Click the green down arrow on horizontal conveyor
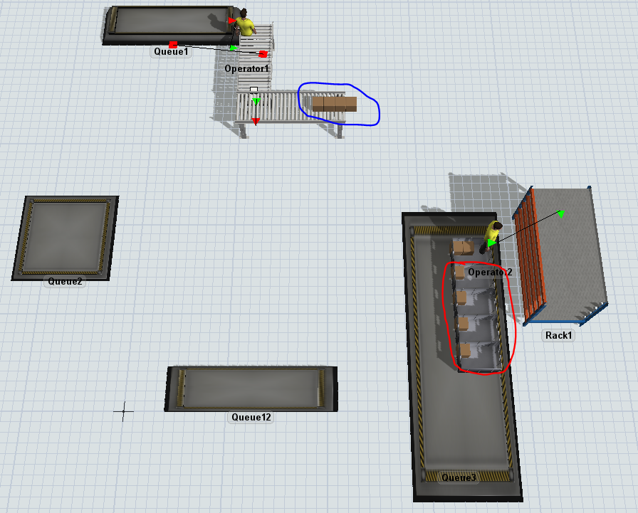This screenshot has height=513, width=638. coord(256,101)
